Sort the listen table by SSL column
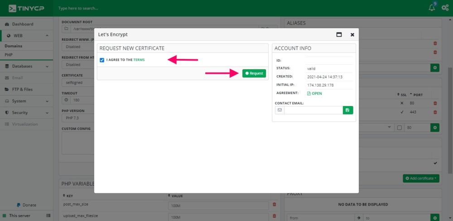453x221 pixels. pyautogui.click(x=402, y=95)
